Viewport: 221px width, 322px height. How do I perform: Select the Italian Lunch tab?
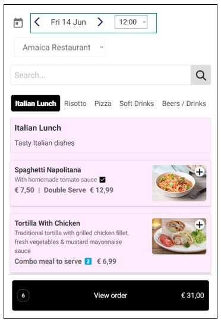pos(36,104)
